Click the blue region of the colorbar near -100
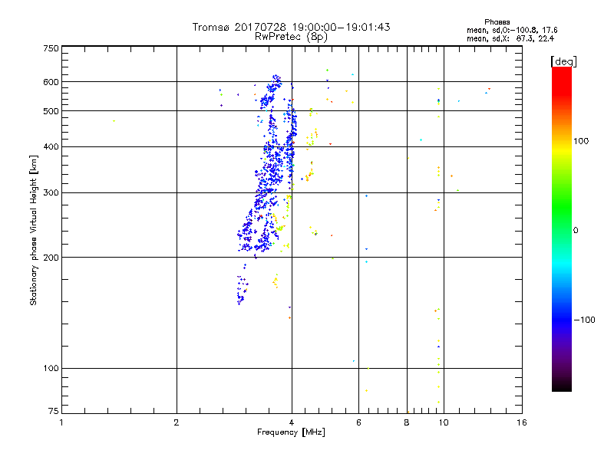Image resolution: width=614 pixels, height=460 pixels. (x=562, y=320)
